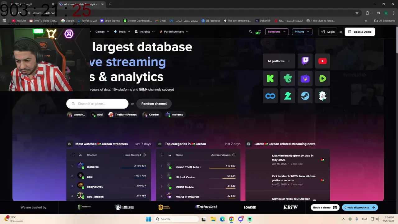Click Check all products button

(x=360, y=208)
